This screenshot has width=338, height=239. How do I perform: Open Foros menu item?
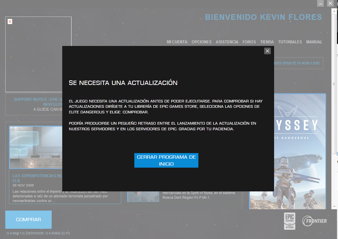[249, 42]
